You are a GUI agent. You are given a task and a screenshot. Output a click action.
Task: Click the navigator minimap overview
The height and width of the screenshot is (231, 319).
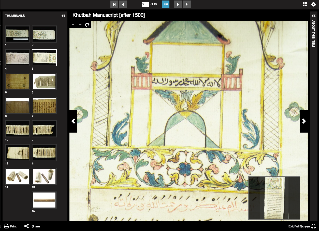[274, 198]
